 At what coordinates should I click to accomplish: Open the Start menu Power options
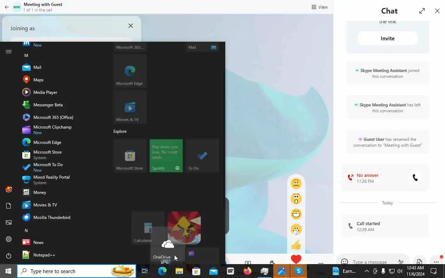pos(9,256)
